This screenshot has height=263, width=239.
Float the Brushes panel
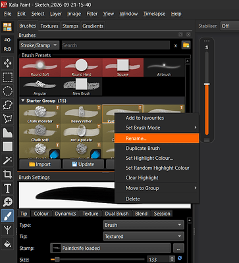click(x=180, y=35)
